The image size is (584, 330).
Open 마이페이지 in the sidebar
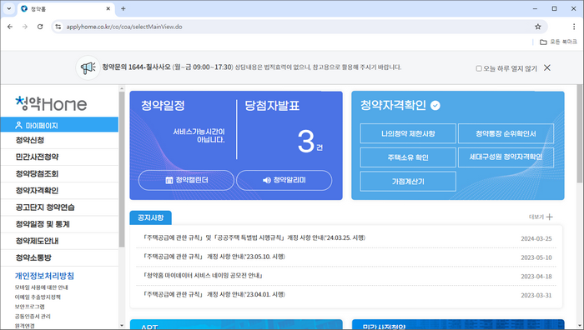(x=59, y=125)
